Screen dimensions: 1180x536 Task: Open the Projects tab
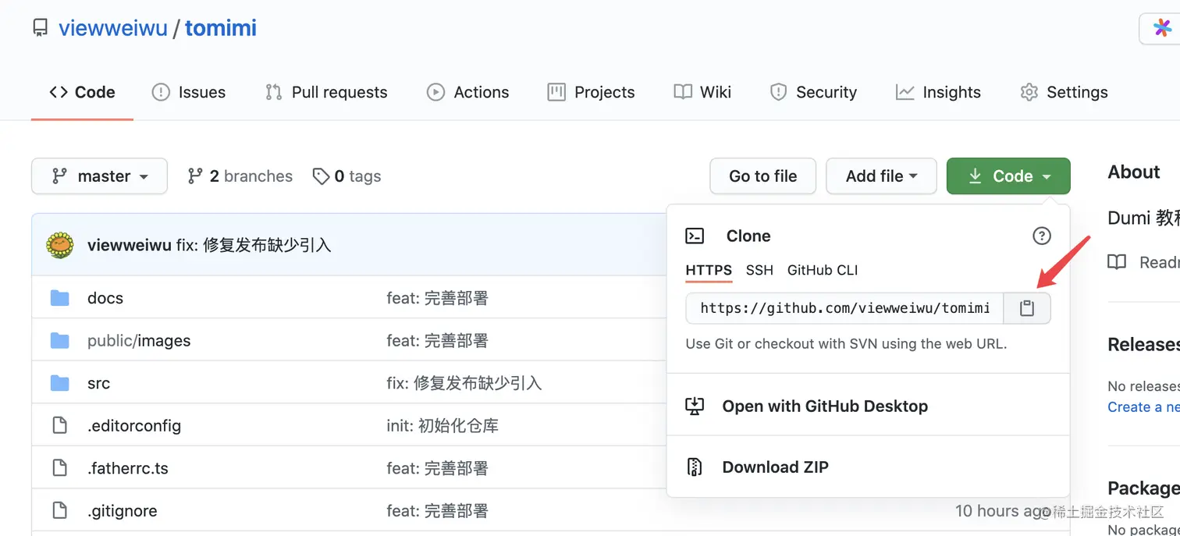pyautogui.click(x=591, y=92)
